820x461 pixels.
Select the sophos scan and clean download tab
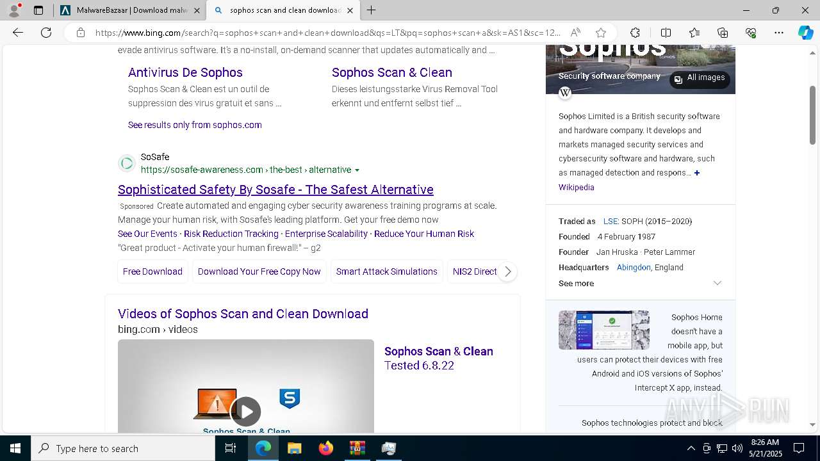click(282, 10)
